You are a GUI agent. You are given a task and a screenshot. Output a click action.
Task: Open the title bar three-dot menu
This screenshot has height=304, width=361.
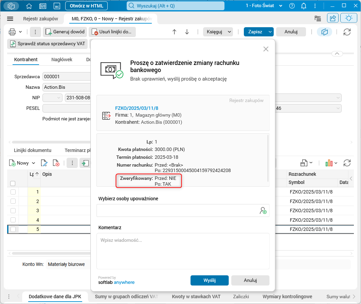[x=315, y=6]
